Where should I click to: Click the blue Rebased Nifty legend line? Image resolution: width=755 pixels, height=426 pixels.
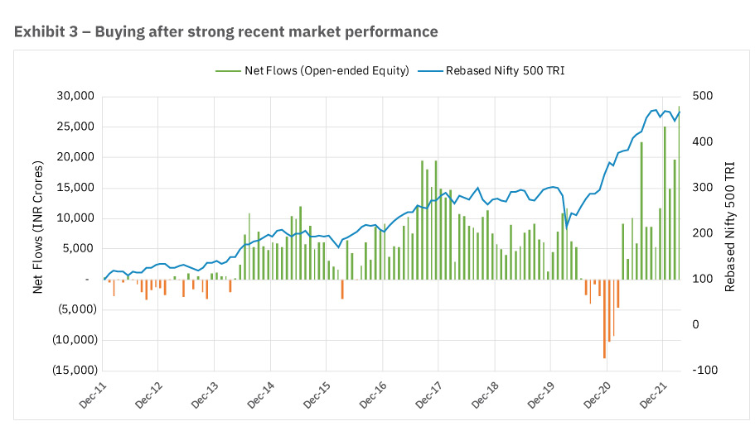point(430,71)
